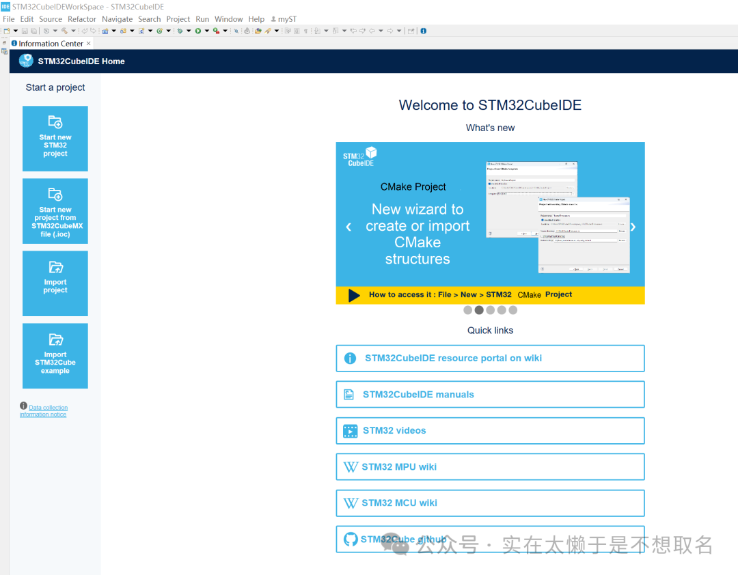This screenshot has height=575, width=738.
Task: Click the green Run icon
Action: tap(197, 31)
